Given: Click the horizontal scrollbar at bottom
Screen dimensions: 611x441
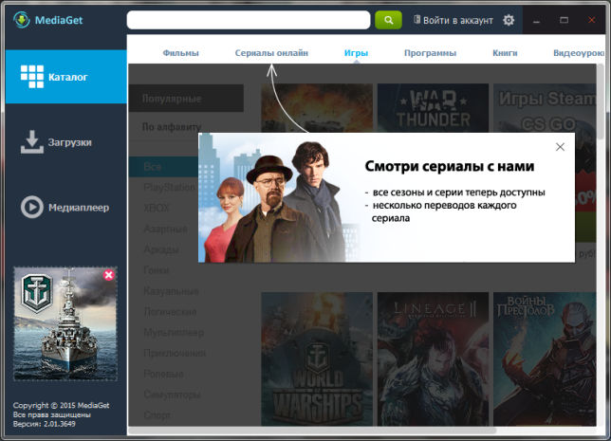Looking at the screenshot, I should click(x=312, y=431).
